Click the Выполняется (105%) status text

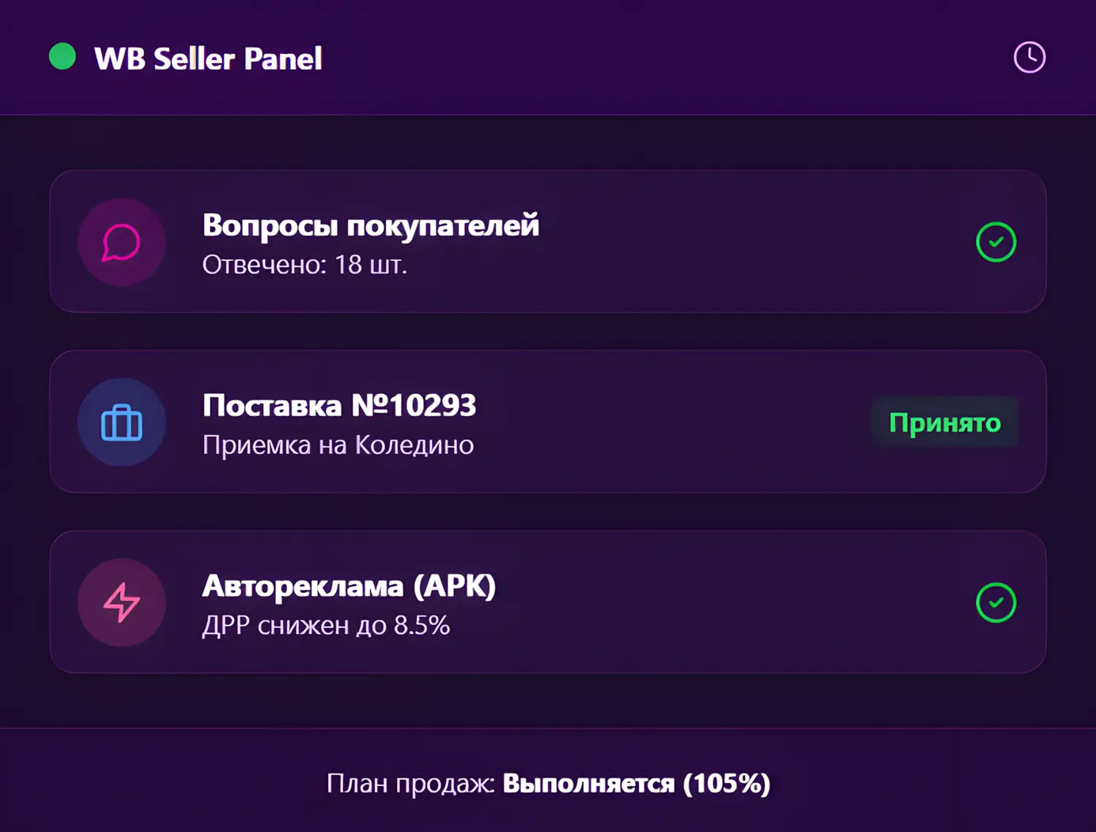pos(637,783)
